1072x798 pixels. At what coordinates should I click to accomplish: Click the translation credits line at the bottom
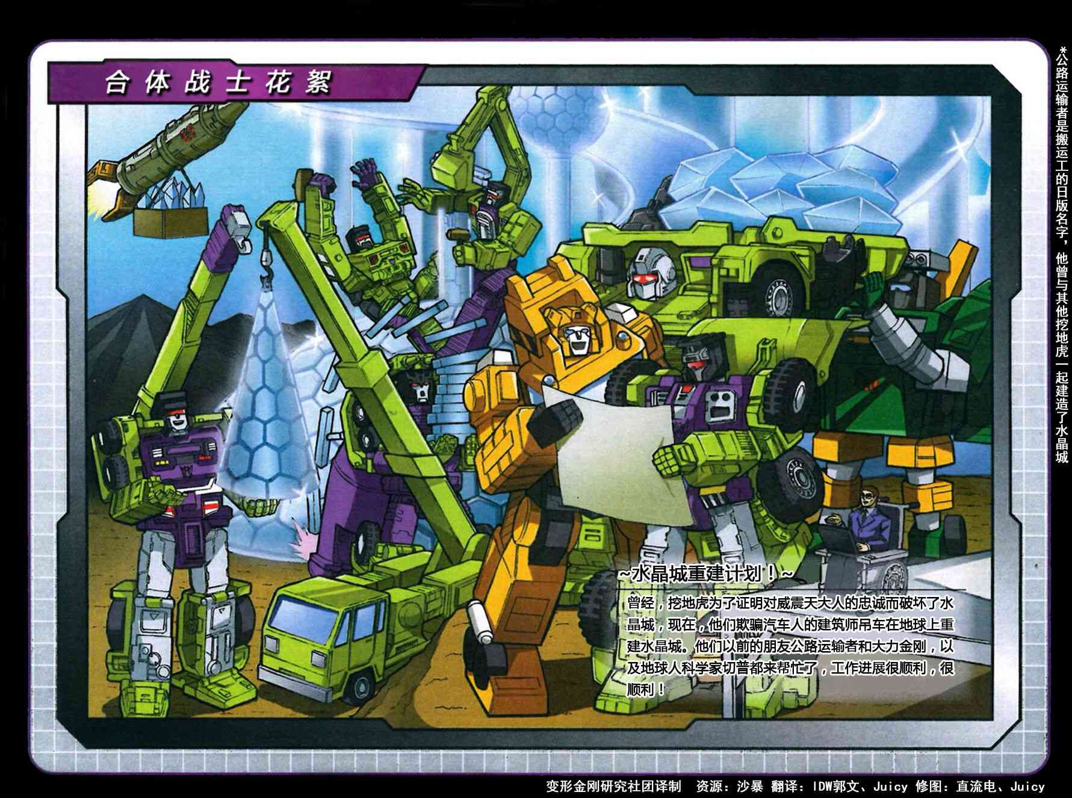(x=795, y=786)
